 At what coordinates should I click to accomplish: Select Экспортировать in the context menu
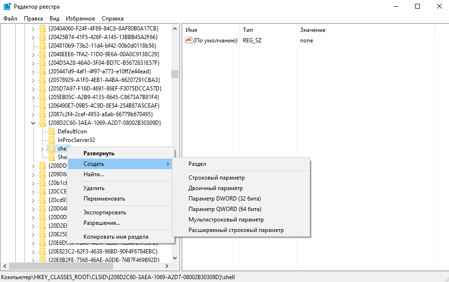coord(104,212)
